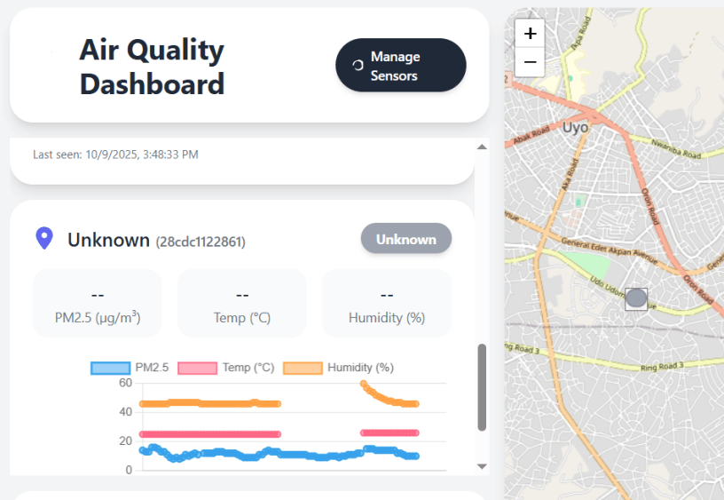724x500 pixels.
Task: Click the General Edet Akpan Avenue label
Action: 610,252
